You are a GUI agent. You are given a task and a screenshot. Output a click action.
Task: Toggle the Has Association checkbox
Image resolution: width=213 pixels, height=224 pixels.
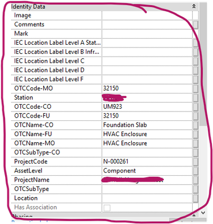click(x=107, y=208)
